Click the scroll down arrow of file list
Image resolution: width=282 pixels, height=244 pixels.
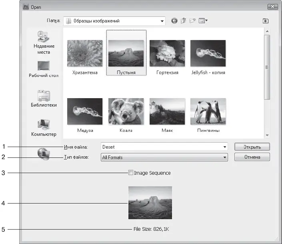(x=267, y=135)
